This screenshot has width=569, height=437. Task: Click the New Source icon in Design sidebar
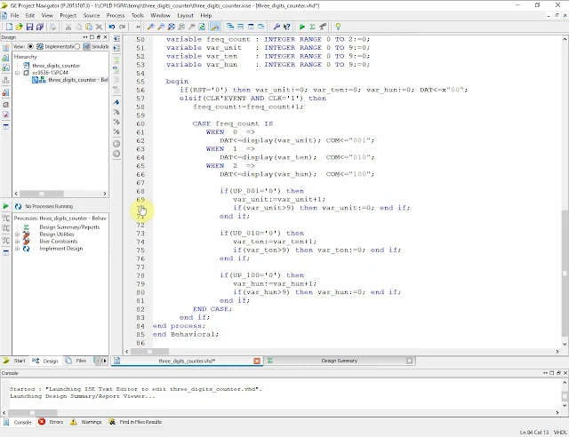(x=6, y=48)
